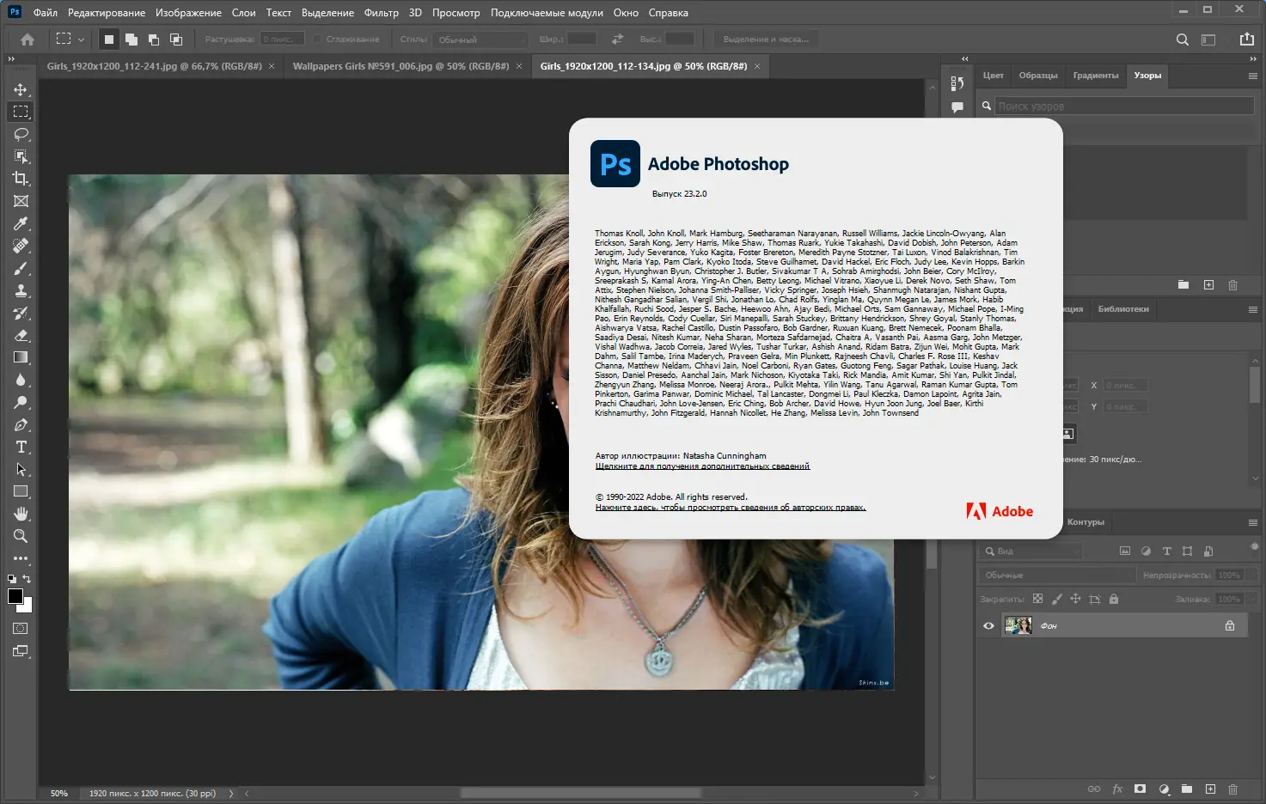Viewport: 1266px width, 804px height.
Task: Pick the Eyedropper tool
Action: [x=20, y=223]
